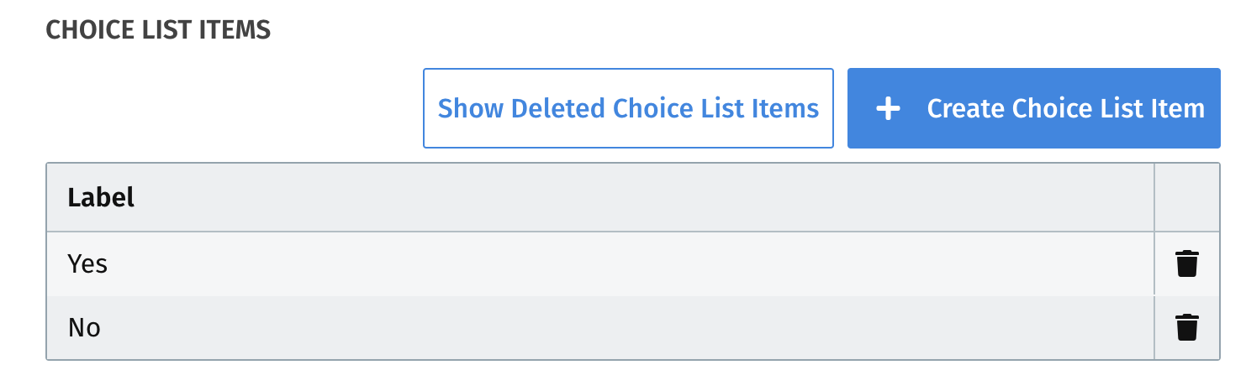Remove the No option using its trash icon
The height and width of the screenshot is (391, 1246).
[1186, 327]
